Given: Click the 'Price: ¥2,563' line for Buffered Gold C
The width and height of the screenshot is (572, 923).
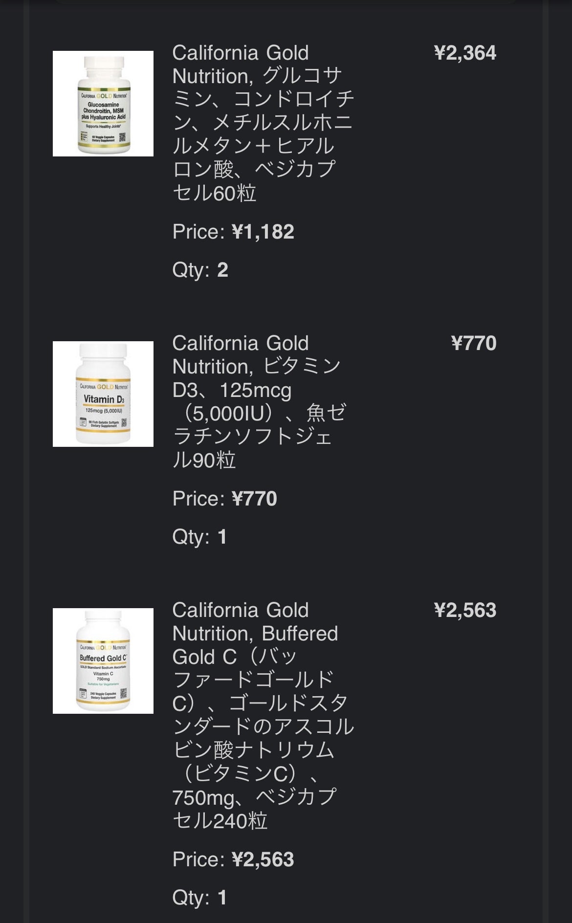Looking at the screenshot, I should [233, 859].
